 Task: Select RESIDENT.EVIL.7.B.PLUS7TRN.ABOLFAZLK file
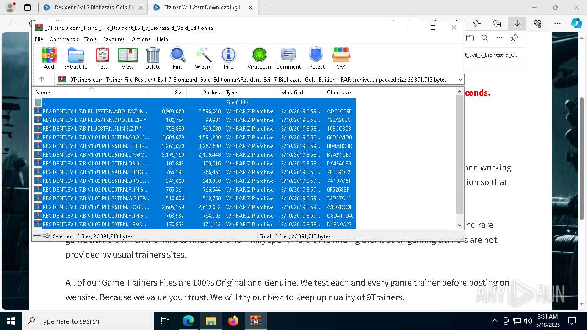[x=195, y=111]
